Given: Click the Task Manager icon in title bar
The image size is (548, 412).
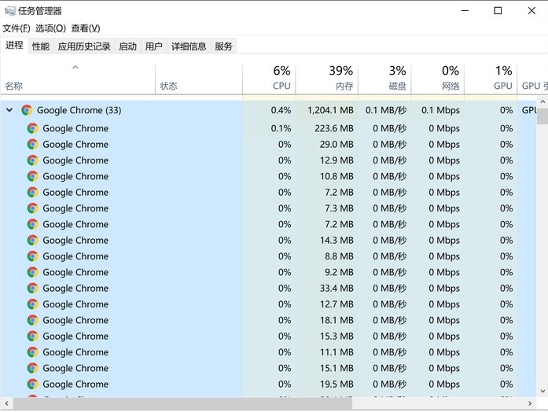Looking at the screenshot, I should point(9,11).
